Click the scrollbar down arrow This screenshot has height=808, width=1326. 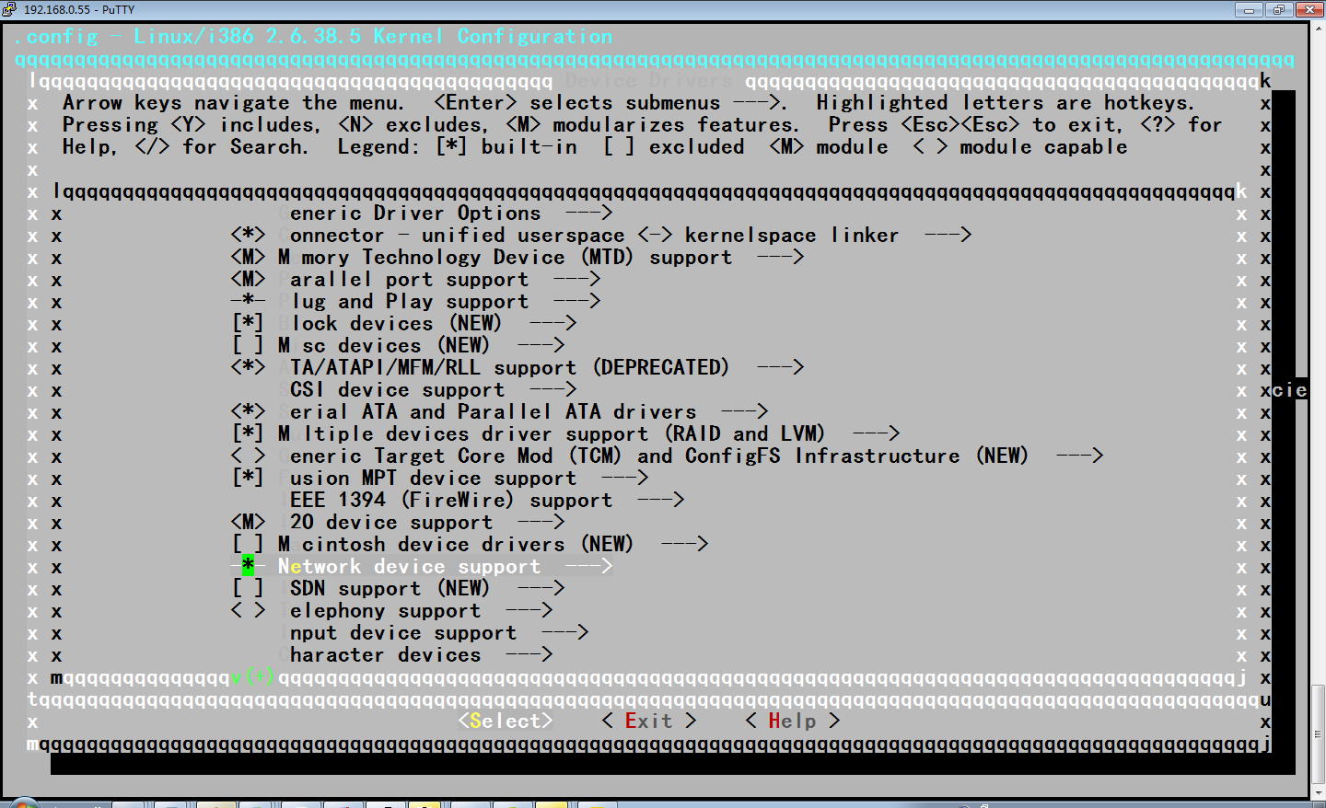click(1318, 791)
